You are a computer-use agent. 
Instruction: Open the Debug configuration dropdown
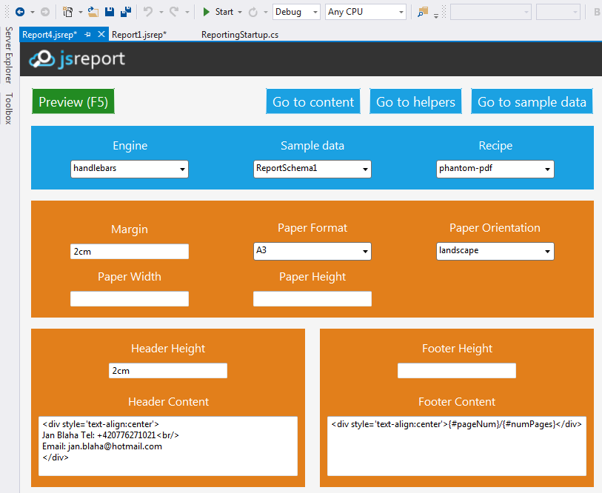click(296, 12)
